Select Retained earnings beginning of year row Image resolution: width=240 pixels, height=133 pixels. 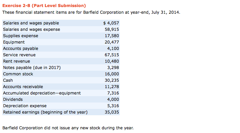[61, 112]
